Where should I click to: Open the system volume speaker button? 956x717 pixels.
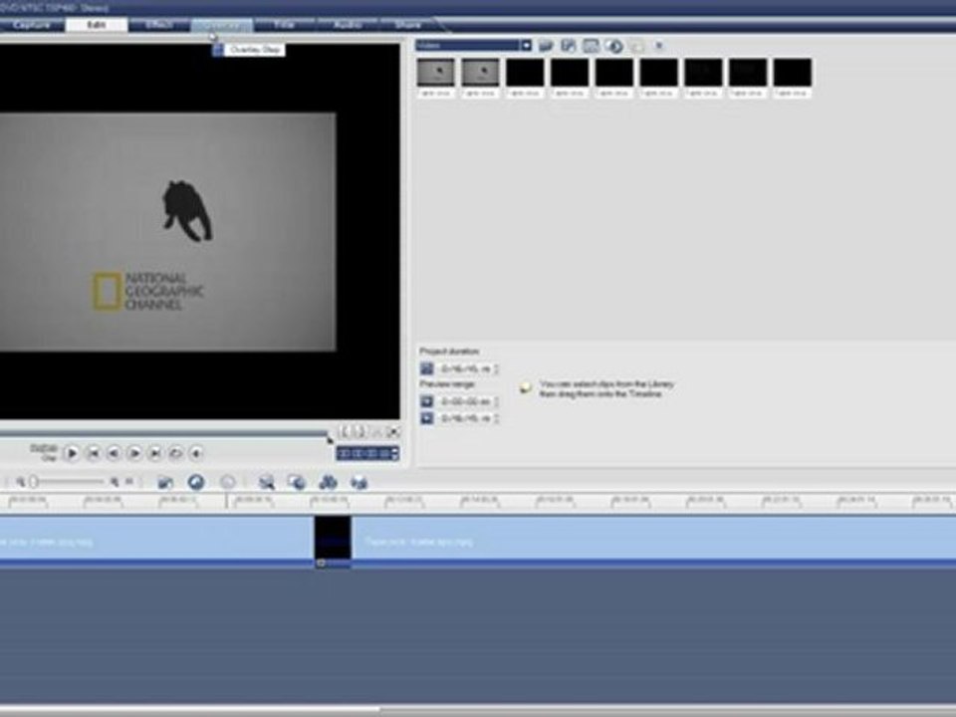(196, 453)
